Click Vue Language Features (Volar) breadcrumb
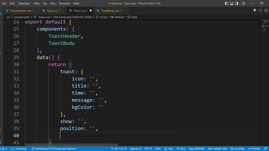 (73, 17)
